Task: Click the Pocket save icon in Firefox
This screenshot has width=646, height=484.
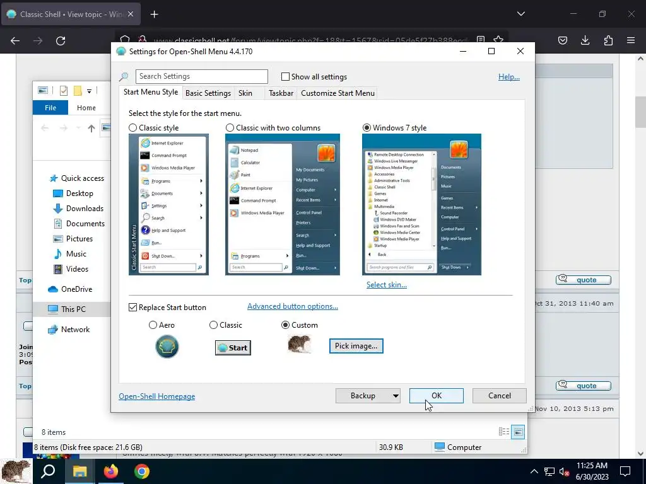Action: click(x=562, y=40)
